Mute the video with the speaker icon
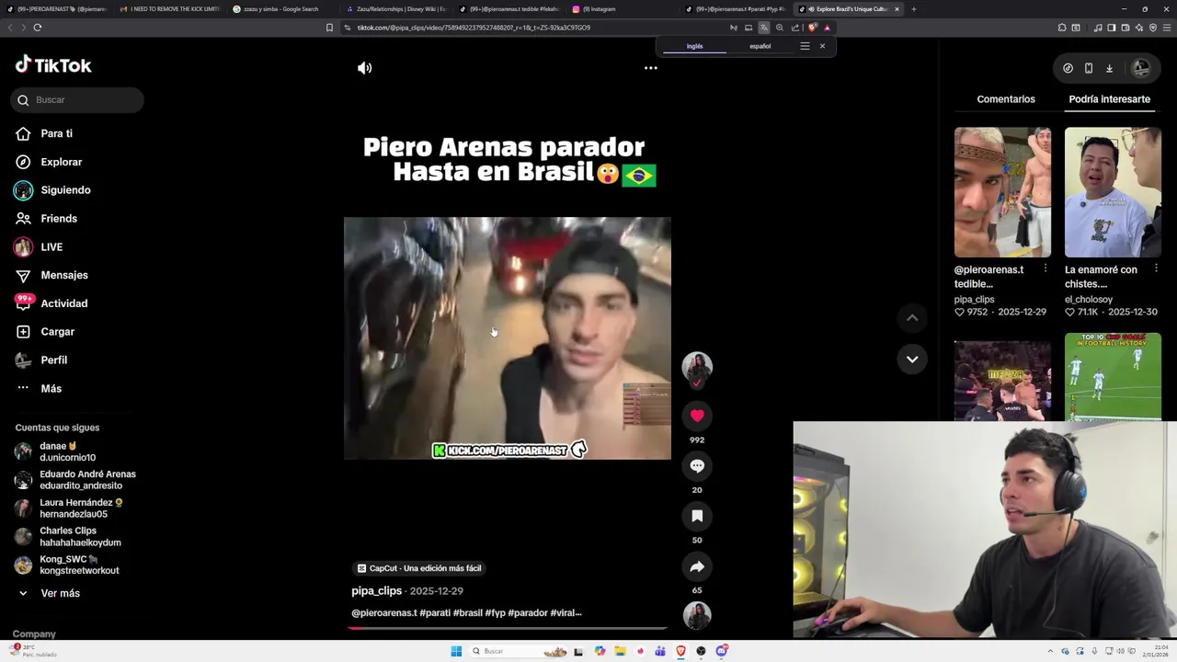Screen dimensions: 1177x662 pyautogui.click(x=365, y=68)
